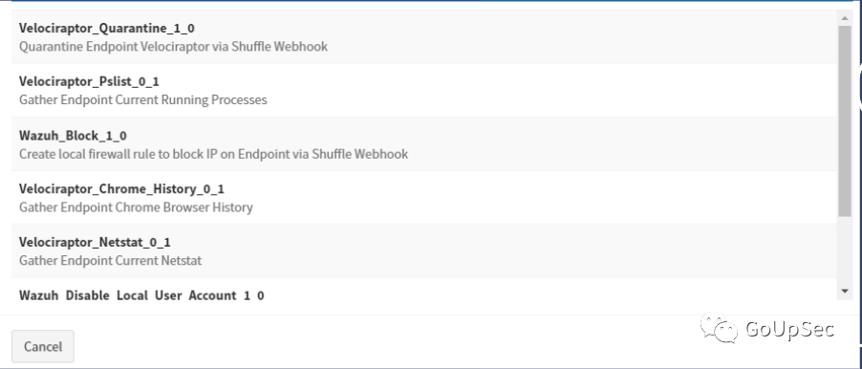Click the vertical scrollbar thumb

click(845, 120)
